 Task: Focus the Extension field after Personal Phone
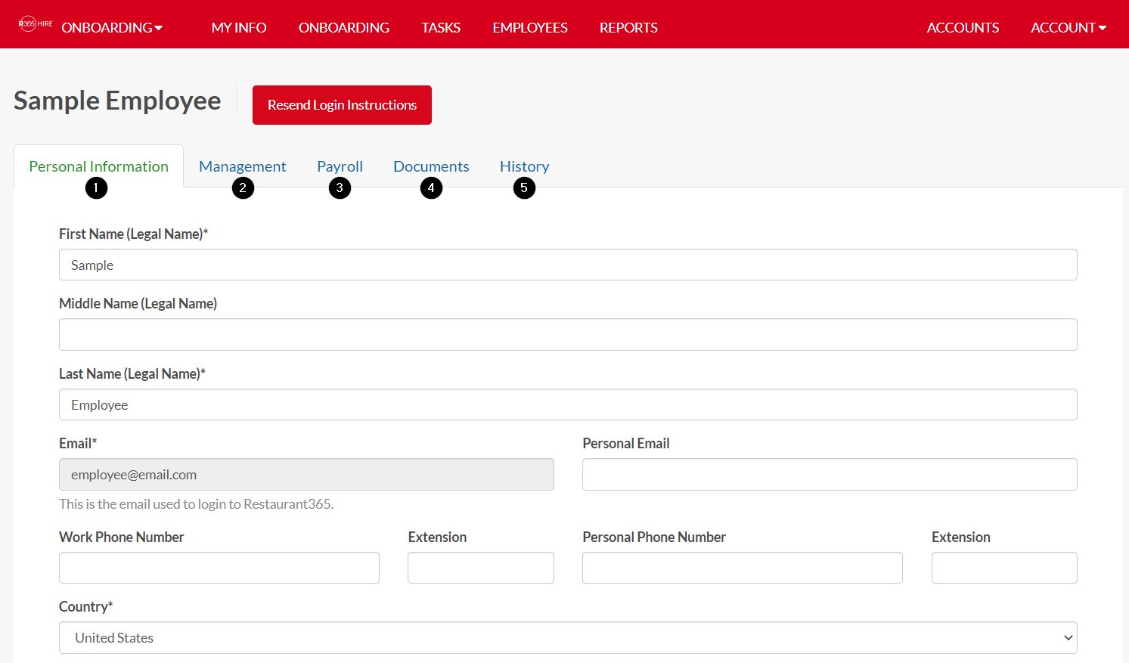click(1004, 568)
